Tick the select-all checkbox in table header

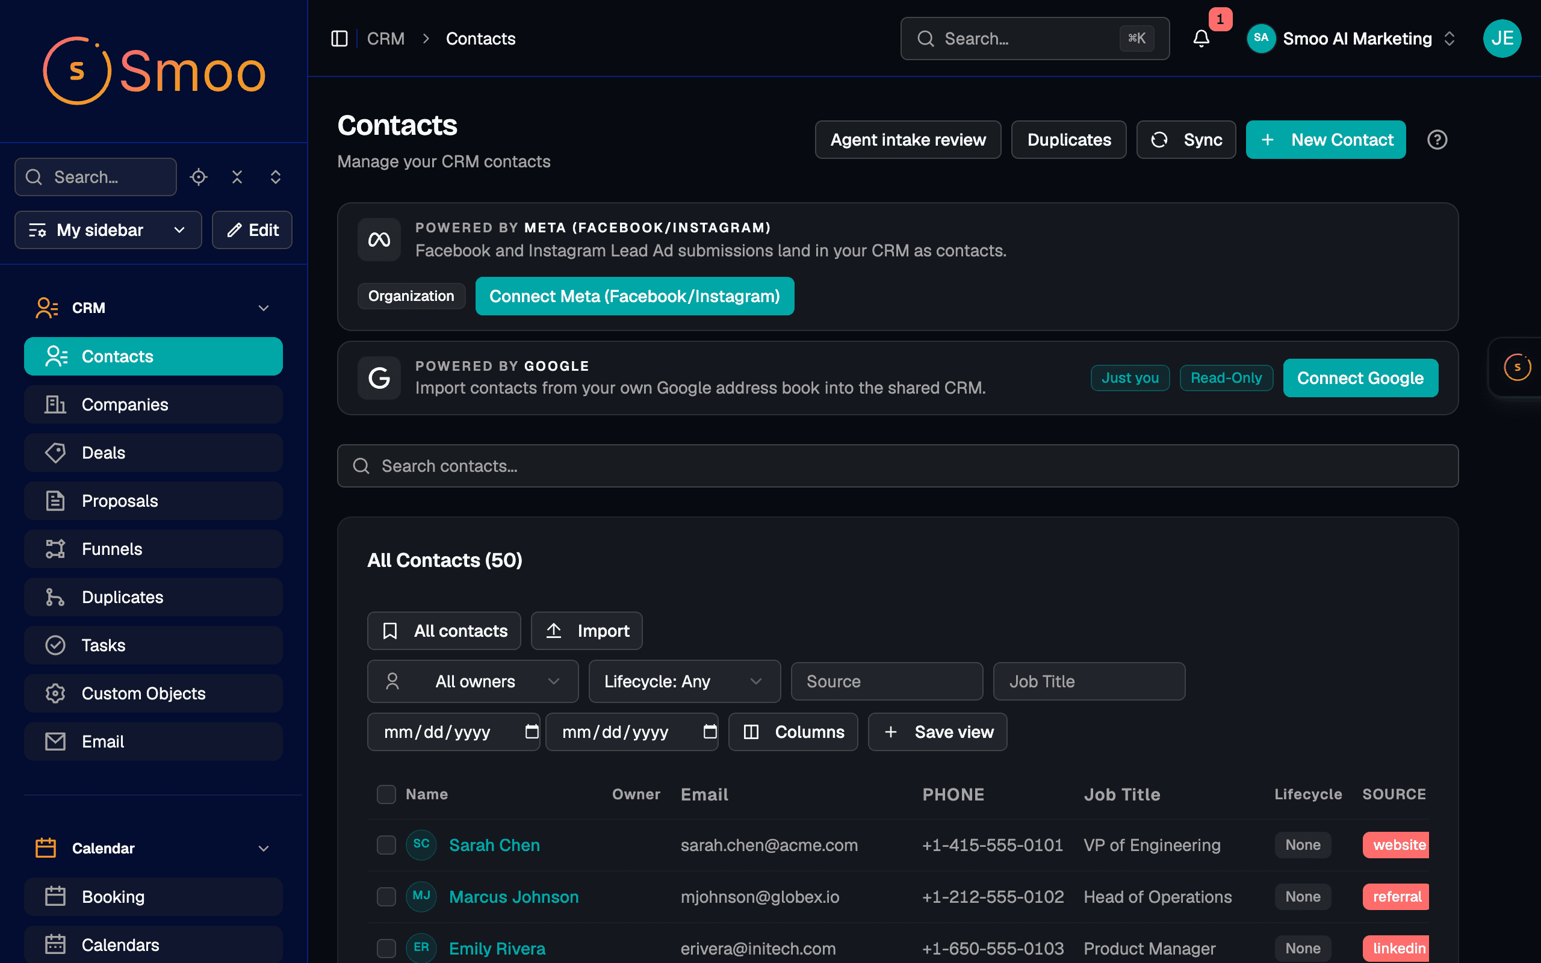click(386, 794)
